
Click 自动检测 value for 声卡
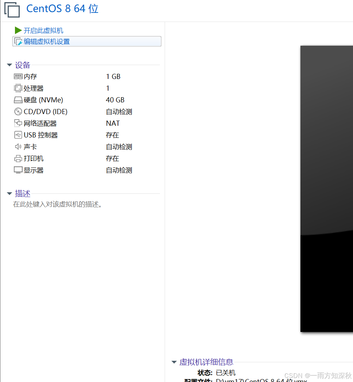pyautogui.click(x=119, y=147)
